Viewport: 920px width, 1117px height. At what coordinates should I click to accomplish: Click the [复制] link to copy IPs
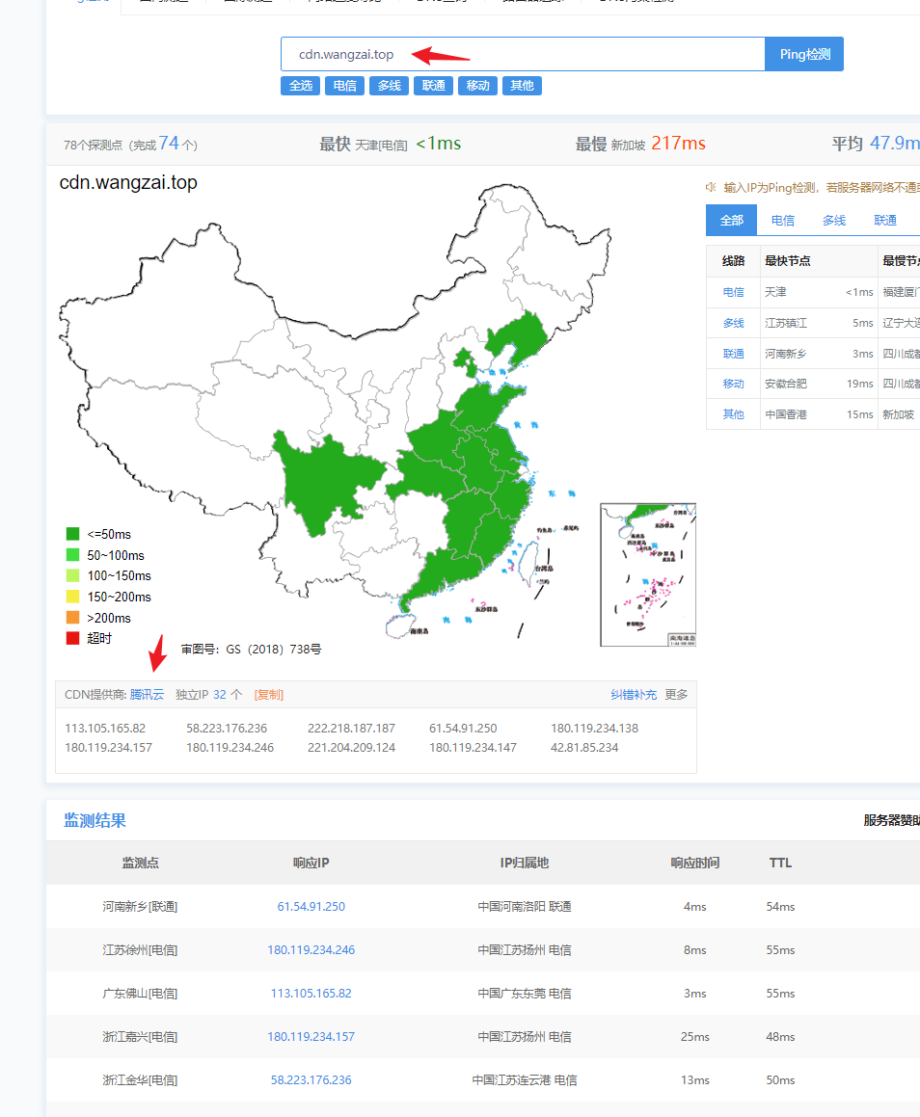click(x=268, y=694)
